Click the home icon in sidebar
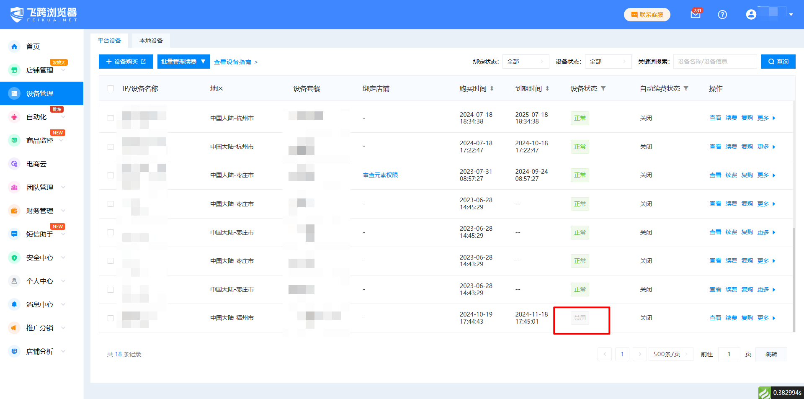This screenshot has height=399, width=804. pyautogui.click(x=14, y=46)
